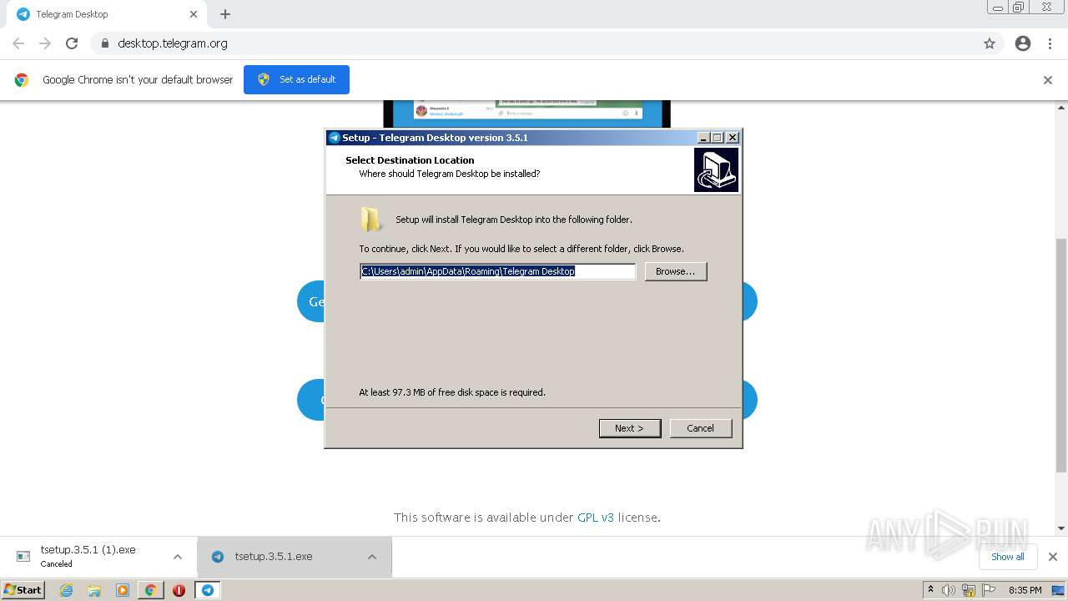Show all downloads
Viewport: 1068px width, 601px height.
[x=1008, y=557]
